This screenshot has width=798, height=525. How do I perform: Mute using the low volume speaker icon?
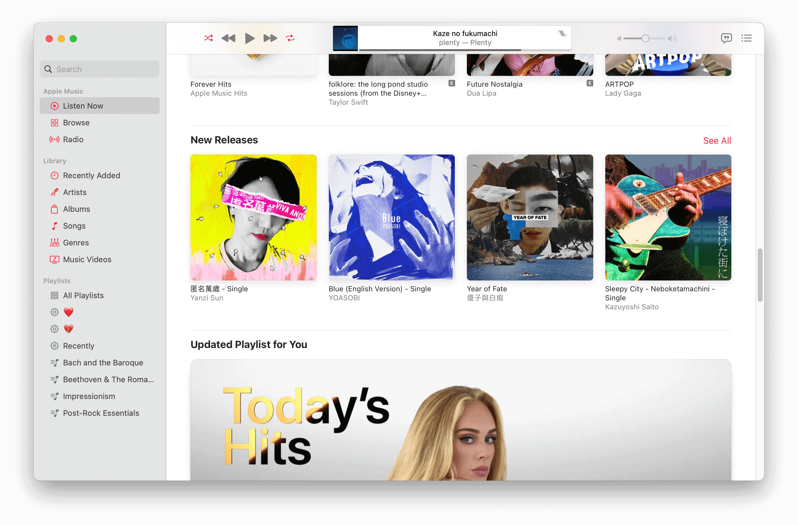point(619,38)
